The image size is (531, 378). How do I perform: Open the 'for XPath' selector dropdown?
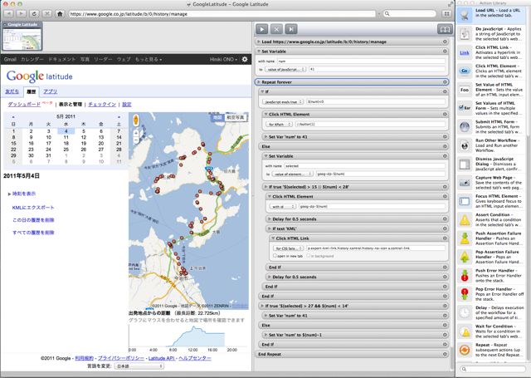tap(280, 124)
